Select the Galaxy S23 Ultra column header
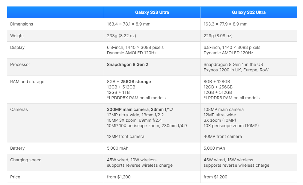Screen dimensions: 303x185 [152, 12]
